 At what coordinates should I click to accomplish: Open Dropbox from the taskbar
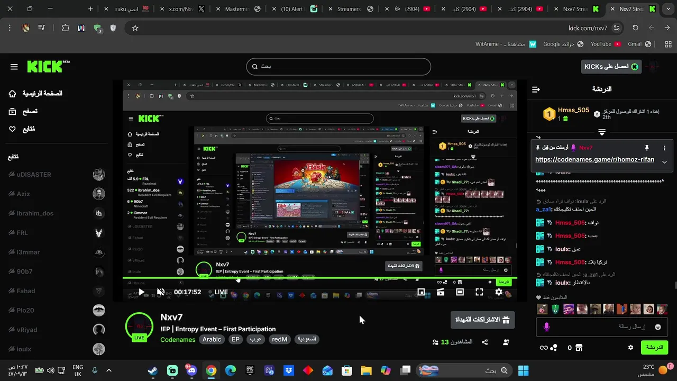pos(288,370)
